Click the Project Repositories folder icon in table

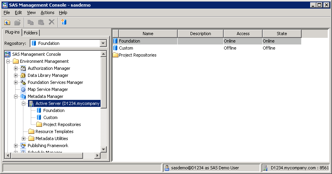[x=115, y=55]
